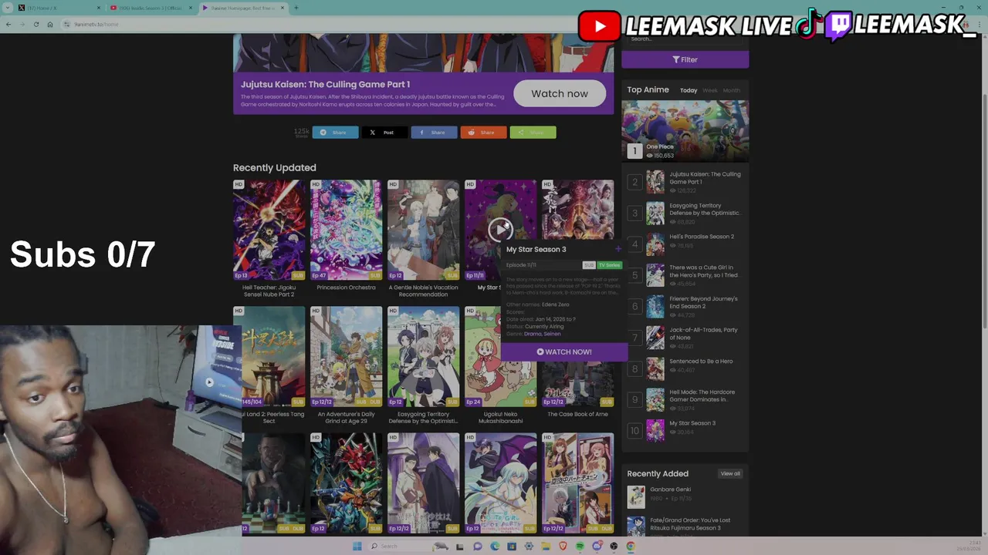Click the View all button in Recently Added
Screen dimensions: 988x555
[x=730, y=473]
